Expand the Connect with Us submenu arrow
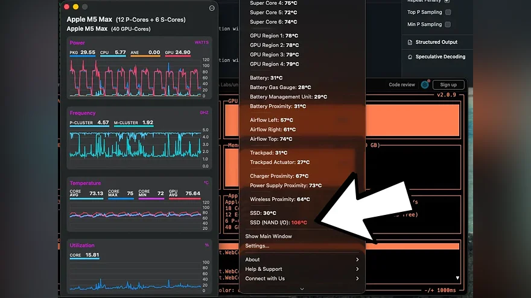 coord(357,278)
